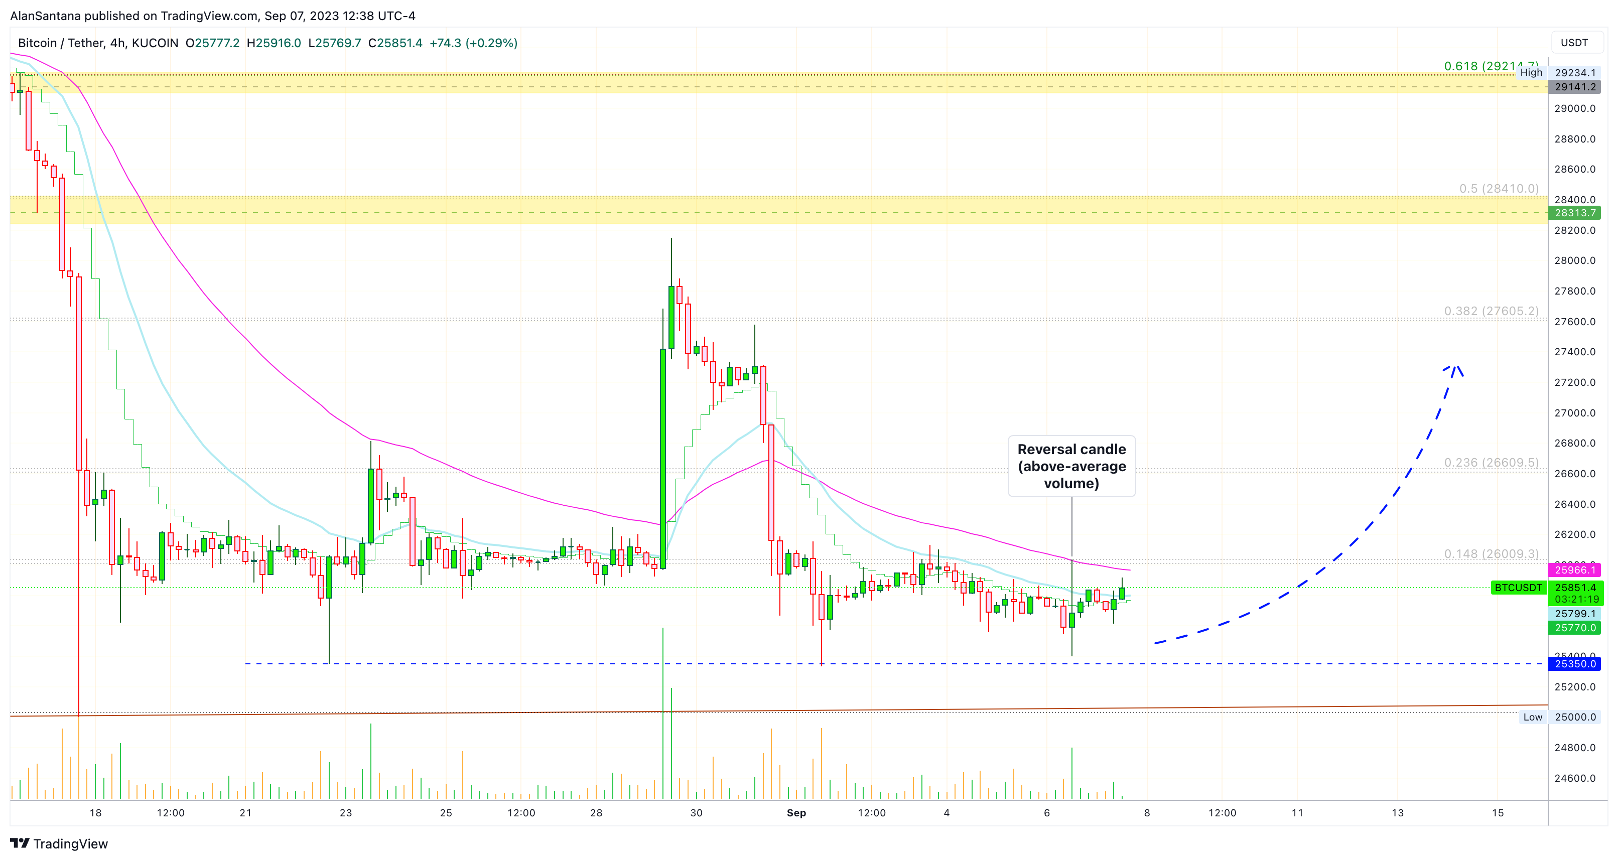
Task: Click the 25799.1 light-blue price label
Action: 1575,614
